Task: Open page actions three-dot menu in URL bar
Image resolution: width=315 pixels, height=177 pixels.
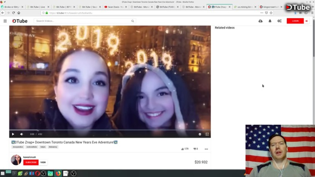Action: click(261, 13)
